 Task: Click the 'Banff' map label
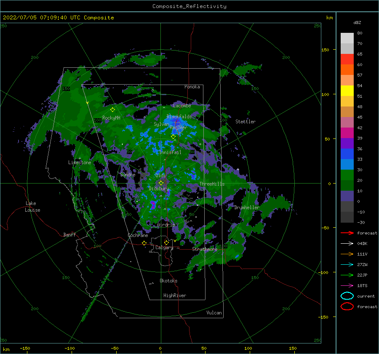point(69,234)
